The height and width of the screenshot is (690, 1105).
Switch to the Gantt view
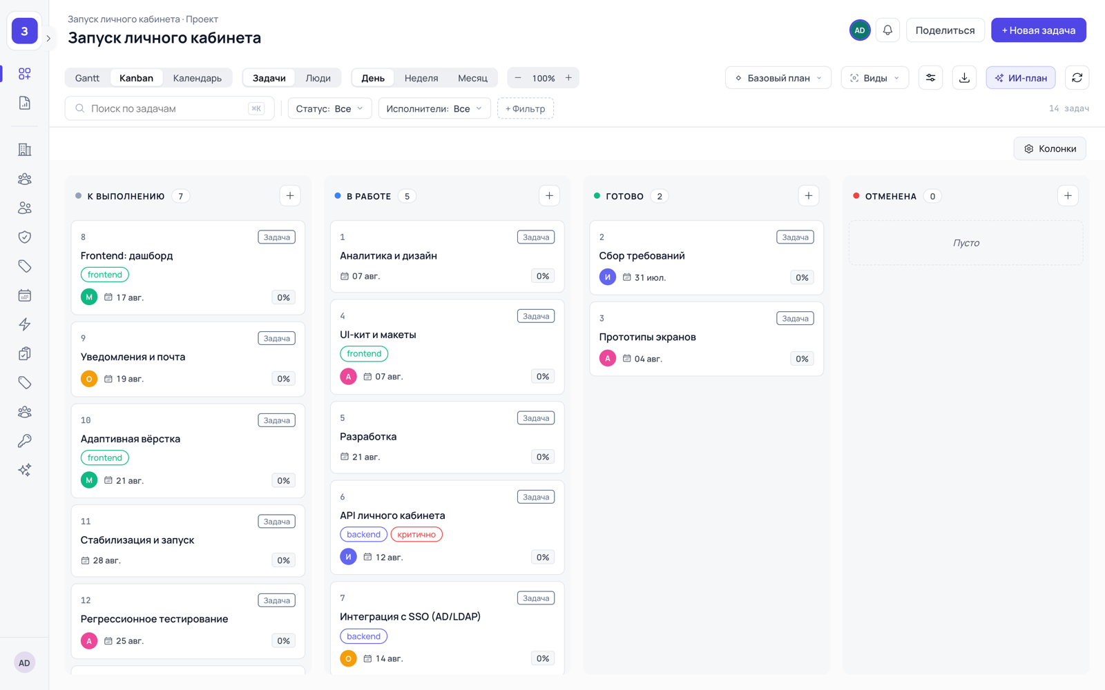pos(87,78)
